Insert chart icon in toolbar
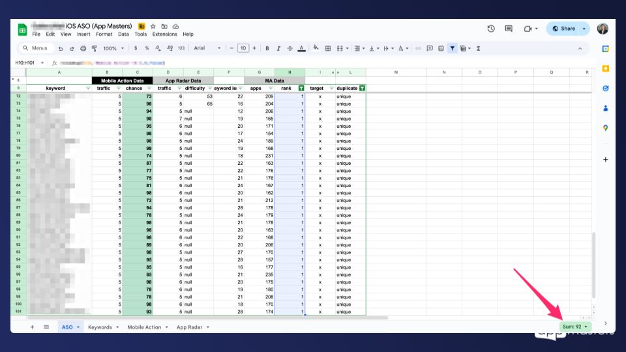 pos(441,48)
